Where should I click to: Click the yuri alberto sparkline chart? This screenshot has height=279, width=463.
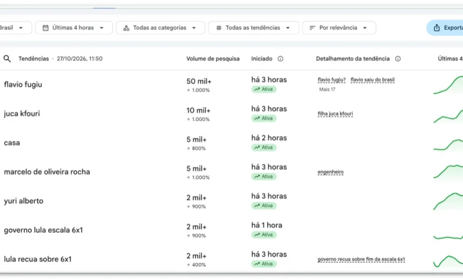pyautogui.click(x=448, y=201)
